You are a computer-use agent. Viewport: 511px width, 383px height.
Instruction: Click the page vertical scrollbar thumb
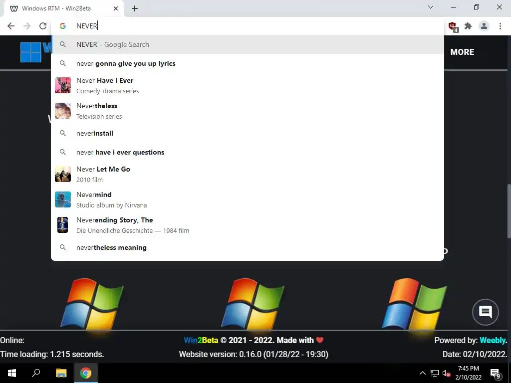[x=509, y=211]
